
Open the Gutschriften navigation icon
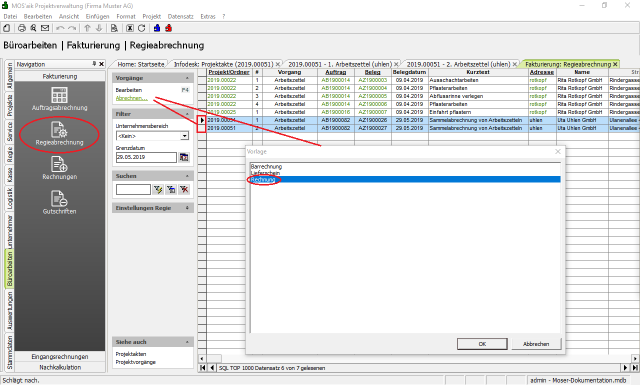[x=59, y=202]
